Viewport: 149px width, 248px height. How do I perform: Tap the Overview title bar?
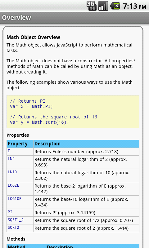74,18
